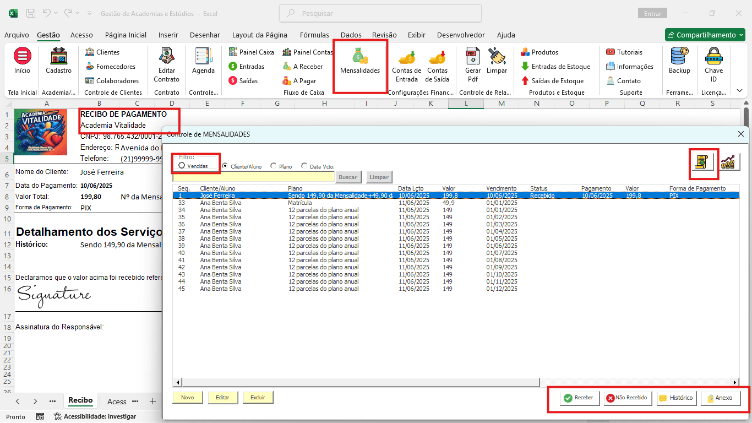Collapse the ribbon using the chevron
The height and width of the screenshot is (423, 752).
coord(739,91)
